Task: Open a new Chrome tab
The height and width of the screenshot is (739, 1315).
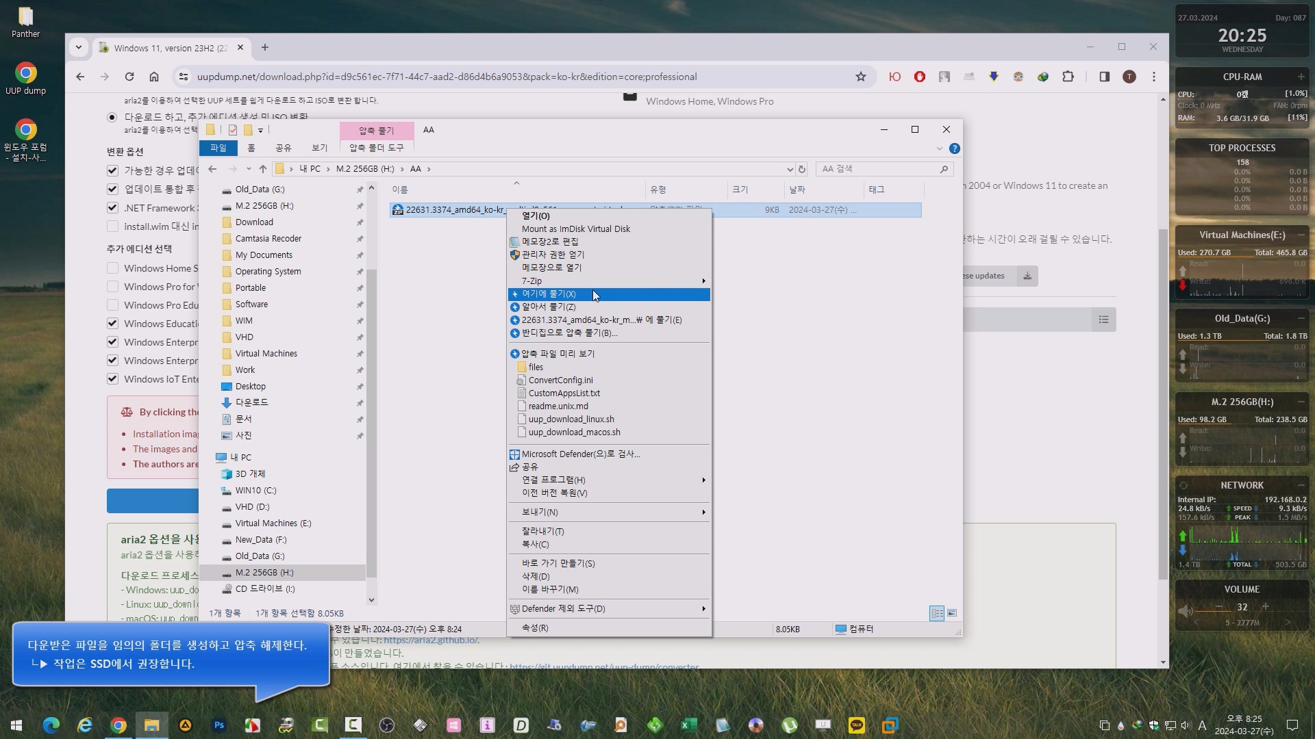Action: point(265,48)
